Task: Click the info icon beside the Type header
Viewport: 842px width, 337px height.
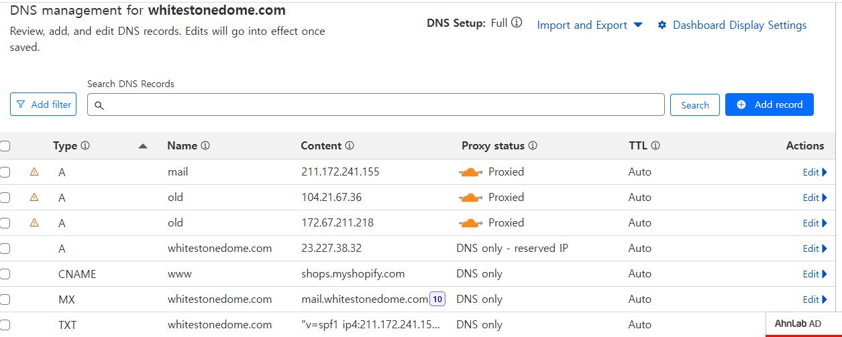Action: 85,146
